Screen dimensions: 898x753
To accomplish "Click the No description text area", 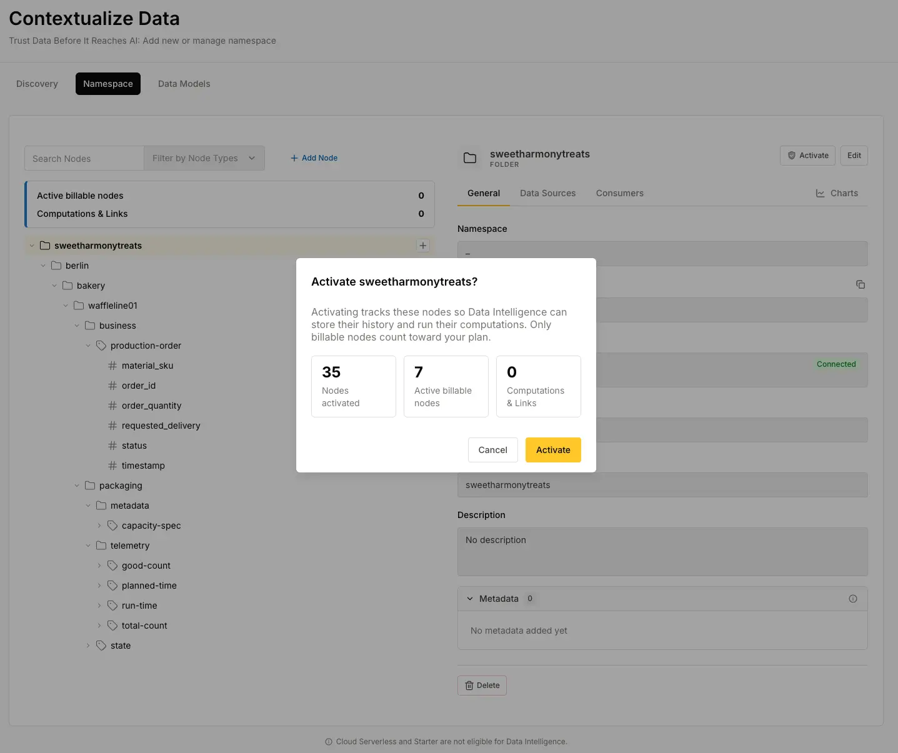I will 662,552.
